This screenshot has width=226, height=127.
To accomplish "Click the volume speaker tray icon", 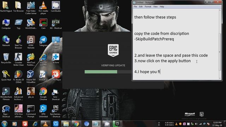I will (x=196, y=124).
